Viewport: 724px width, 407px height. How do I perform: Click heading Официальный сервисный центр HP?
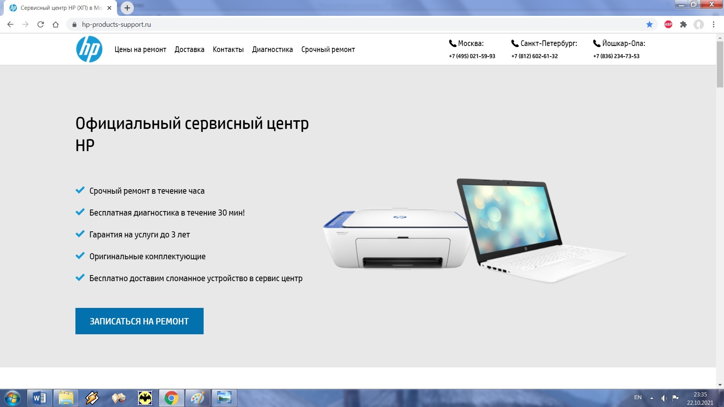point(192,134)
